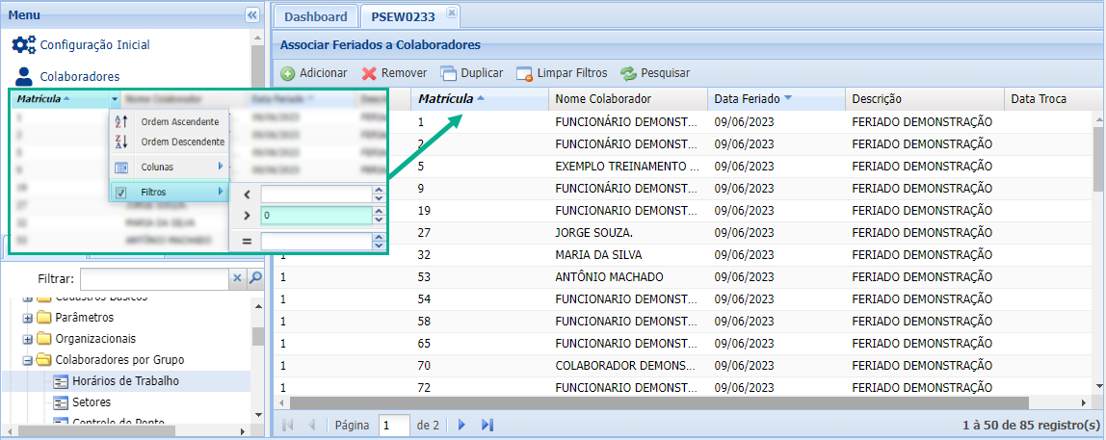The width and height of the screenshot is (1106, 440).
Task: Click the green Adicionar plus icon
Action: [288, 73]
